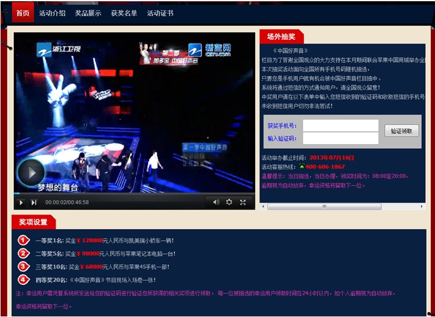Mute the video using the speaker icon
435x317 pixels.
[x=216, y=202]
